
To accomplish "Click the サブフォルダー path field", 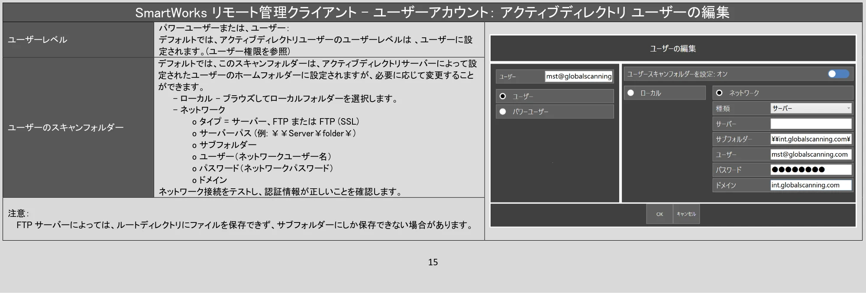I will tap(811, 139).
